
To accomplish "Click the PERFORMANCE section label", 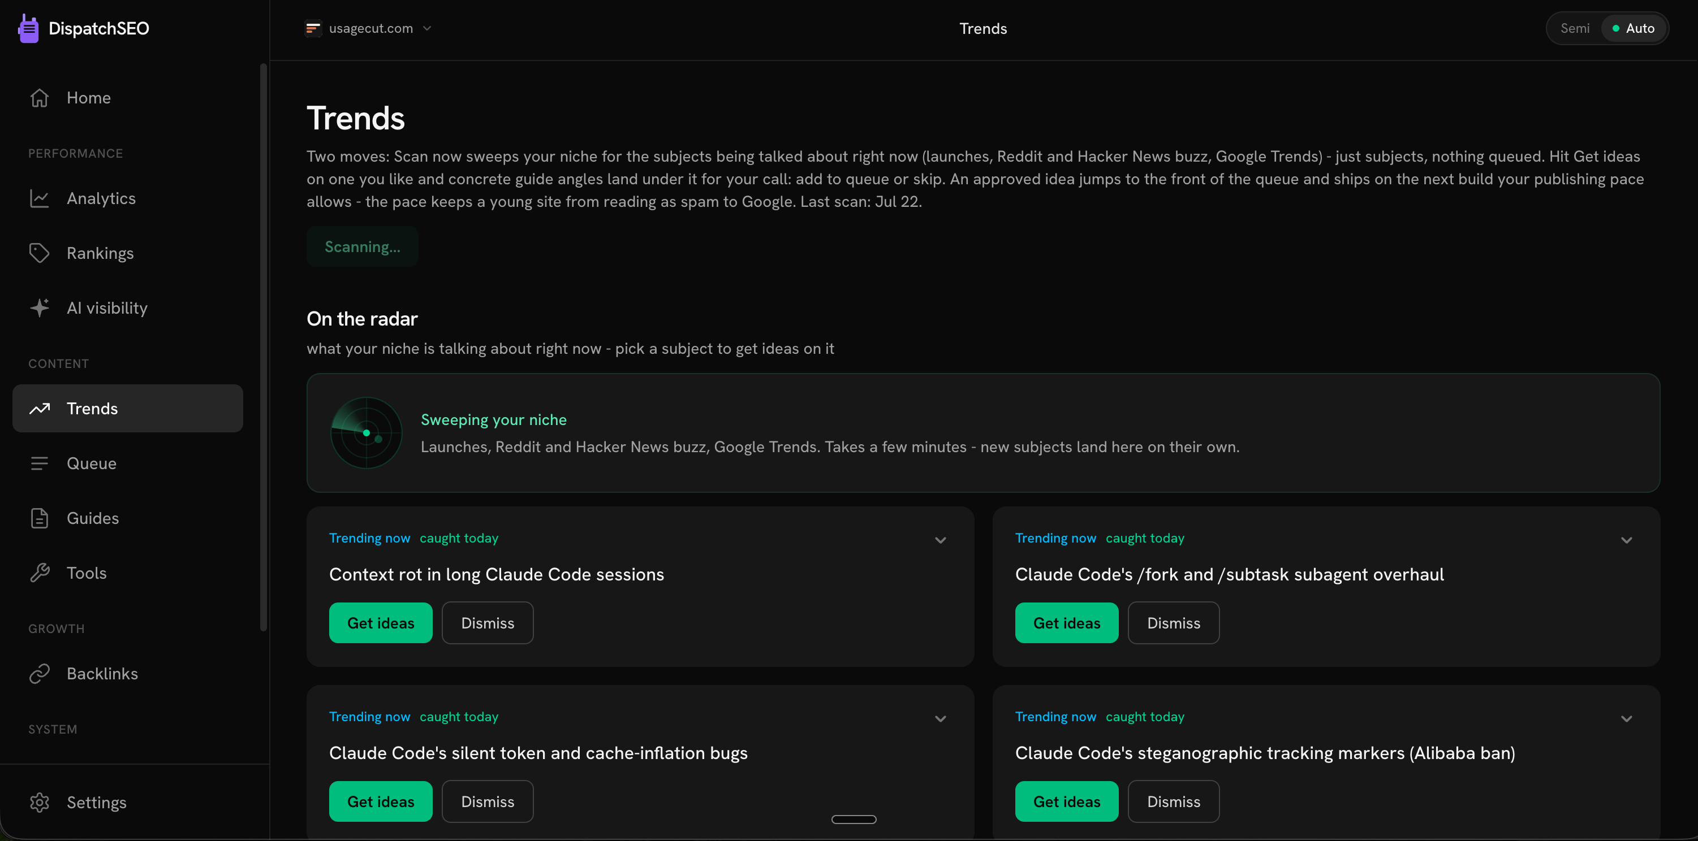I will tap(75, 153).
